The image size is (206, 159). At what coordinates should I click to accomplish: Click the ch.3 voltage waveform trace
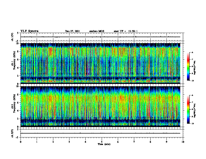pyautogui.click(x=100, y=133)
